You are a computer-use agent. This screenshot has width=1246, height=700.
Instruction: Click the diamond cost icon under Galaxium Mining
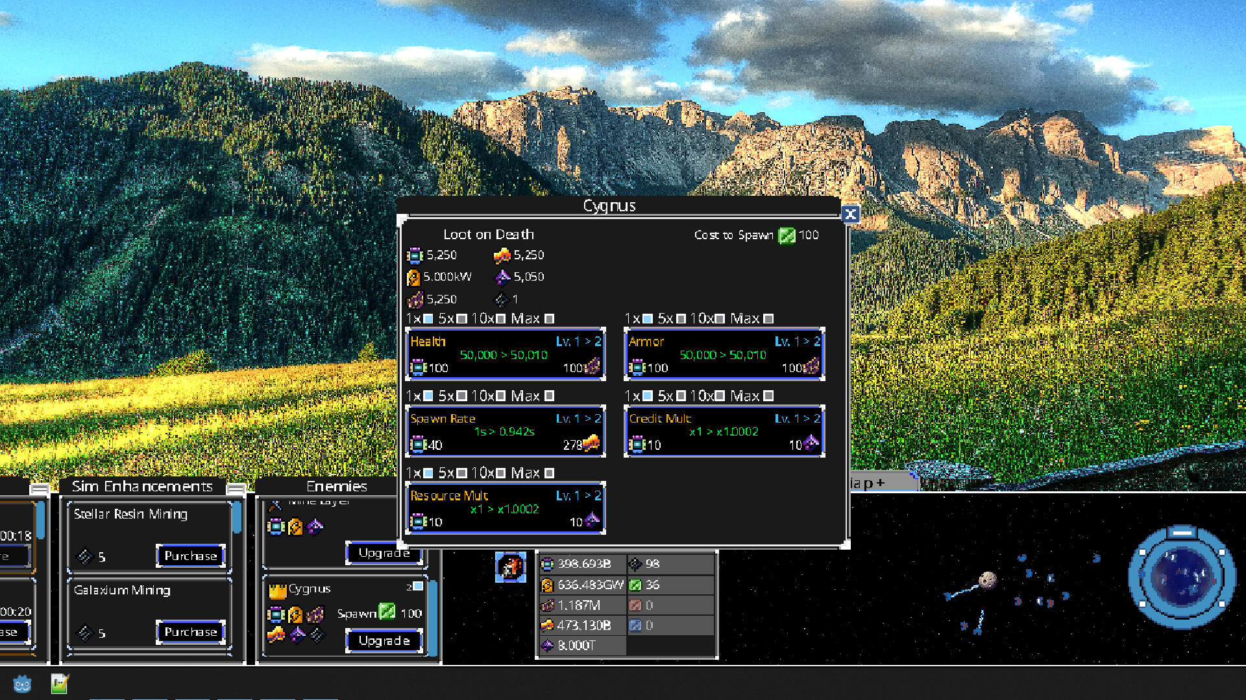pos(85,632)
